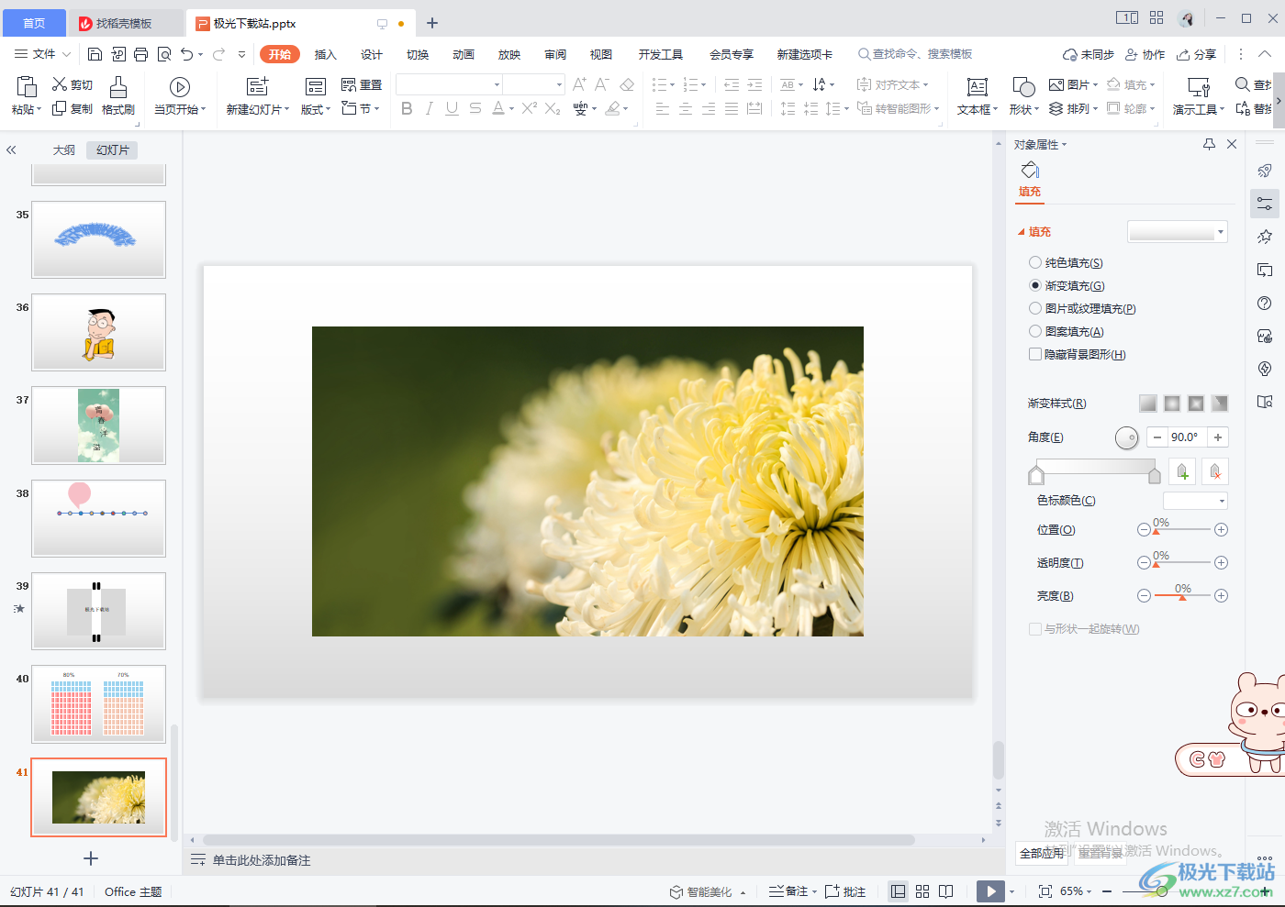
Task: Open help icon in right sidebar
Action: [x=1265, y=304]
